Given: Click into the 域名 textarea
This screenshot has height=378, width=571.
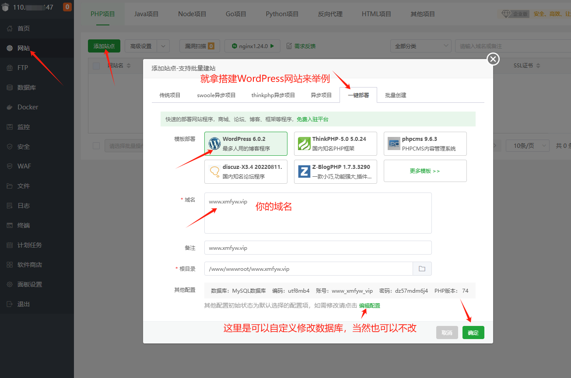Looking at the screenshot, I should click(318, 213).
